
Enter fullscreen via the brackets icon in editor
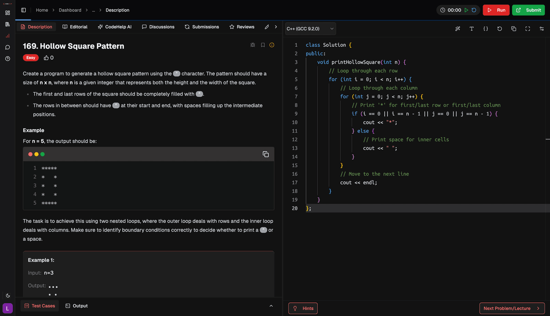pos(528,28)
